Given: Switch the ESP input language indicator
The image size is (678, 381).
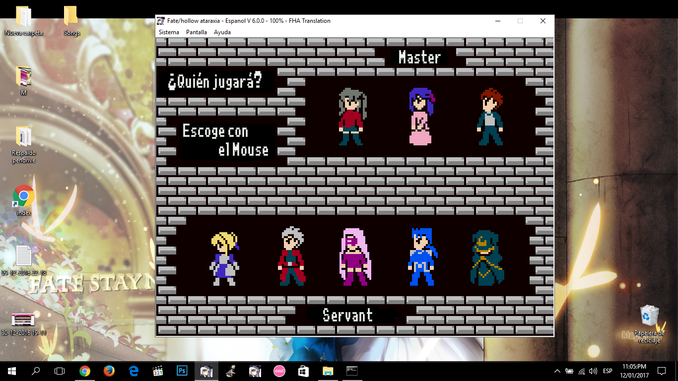Looking at the screenshot, I should point(608,371).
